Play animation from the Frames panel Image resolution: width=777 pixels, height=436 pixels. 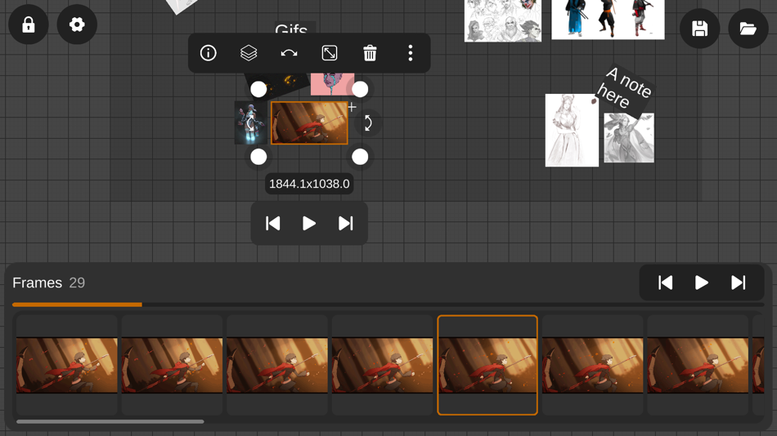702,283
